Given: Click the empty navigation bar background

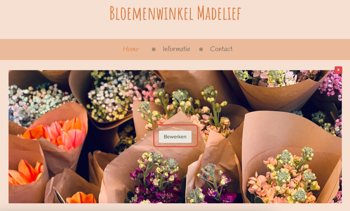Looking at the screenshot, I should pyautogui.click(x=286, y=49).
